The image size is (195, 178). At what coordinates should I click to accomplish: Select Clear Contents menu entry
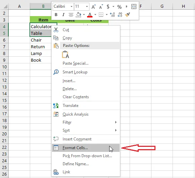(86, 97)
